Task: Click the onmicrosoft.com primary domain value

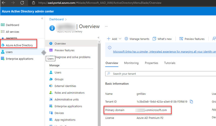Action: (151, 110)
